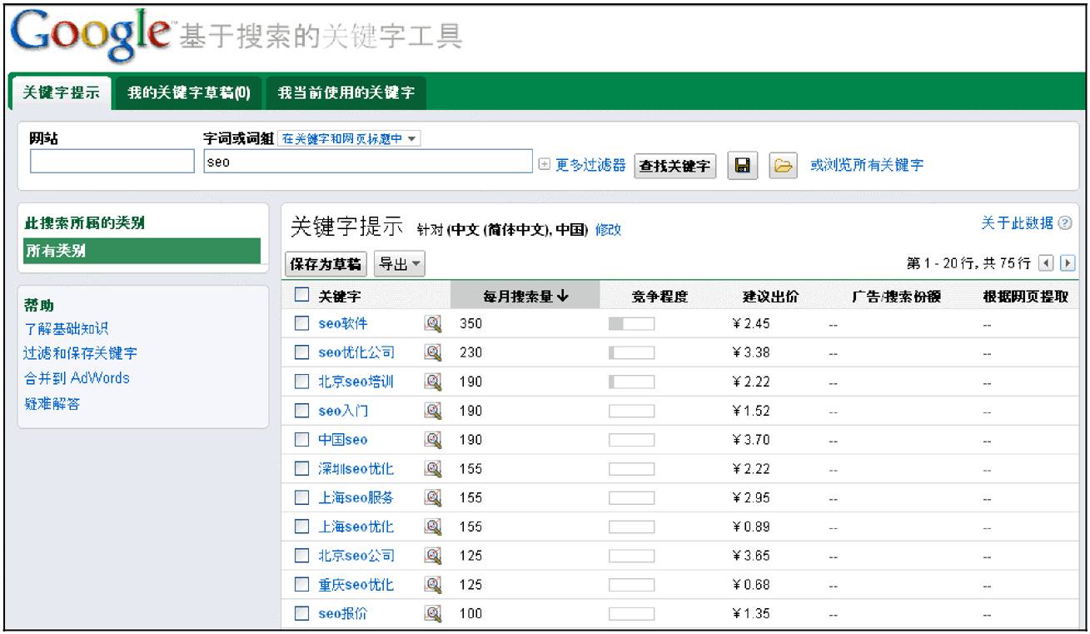Click the save (floppy disk) icon
Image resolution: width=1090 pixels, height=634 pixels.
742,166
